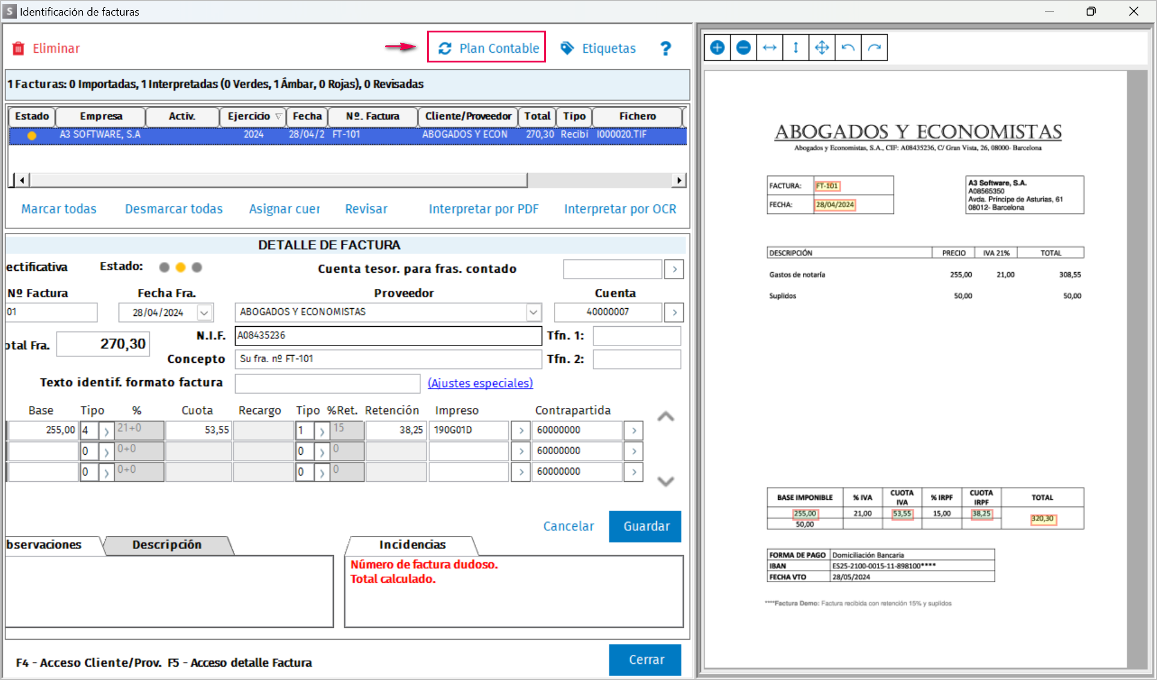Open Tipo lookup for first line IVA type 4
Viewport: 1157px width, 680px height.
click(x=106, y=431)
